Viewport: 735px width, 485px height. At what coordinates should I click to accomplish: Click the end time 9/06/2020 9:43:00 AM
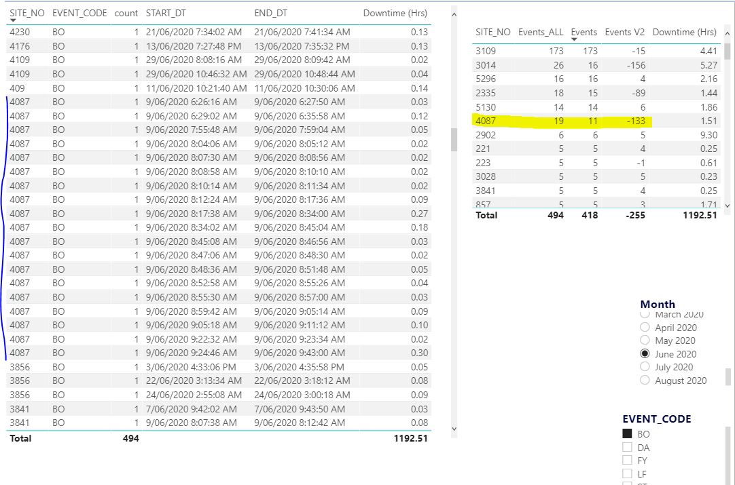coord(300,353)
